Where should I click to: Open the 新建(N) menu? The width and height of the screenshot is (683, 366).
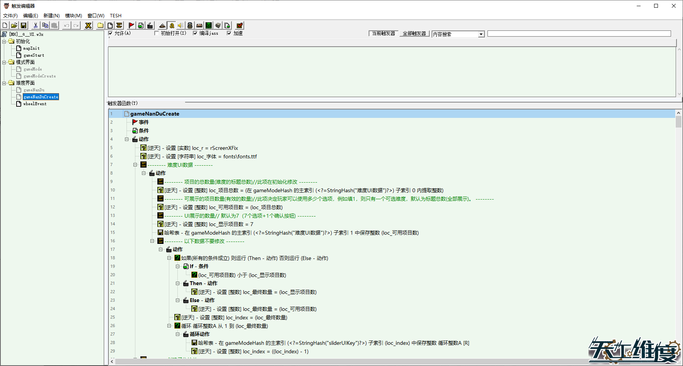click(x=51, y=16)
